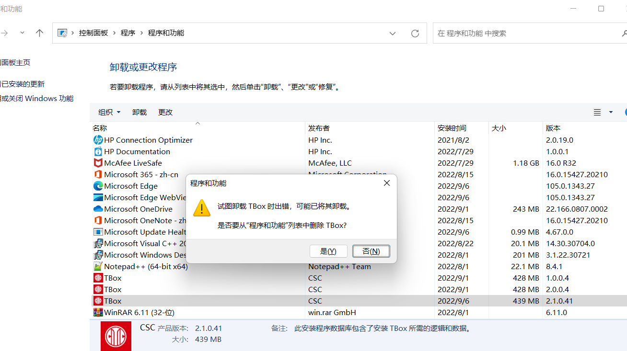627x351 pixels.
Task: Click the McAfee LiveSafe shield icon
Action: [x=98, y=163]
